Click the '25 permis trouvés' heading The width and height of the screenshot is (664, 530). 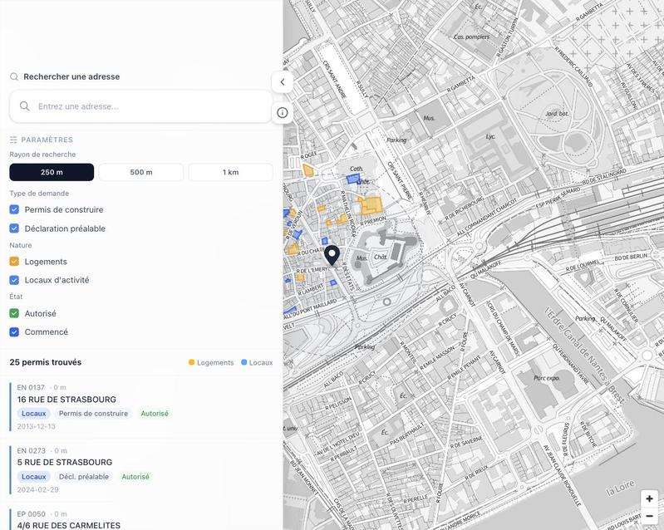click(46, 362)
